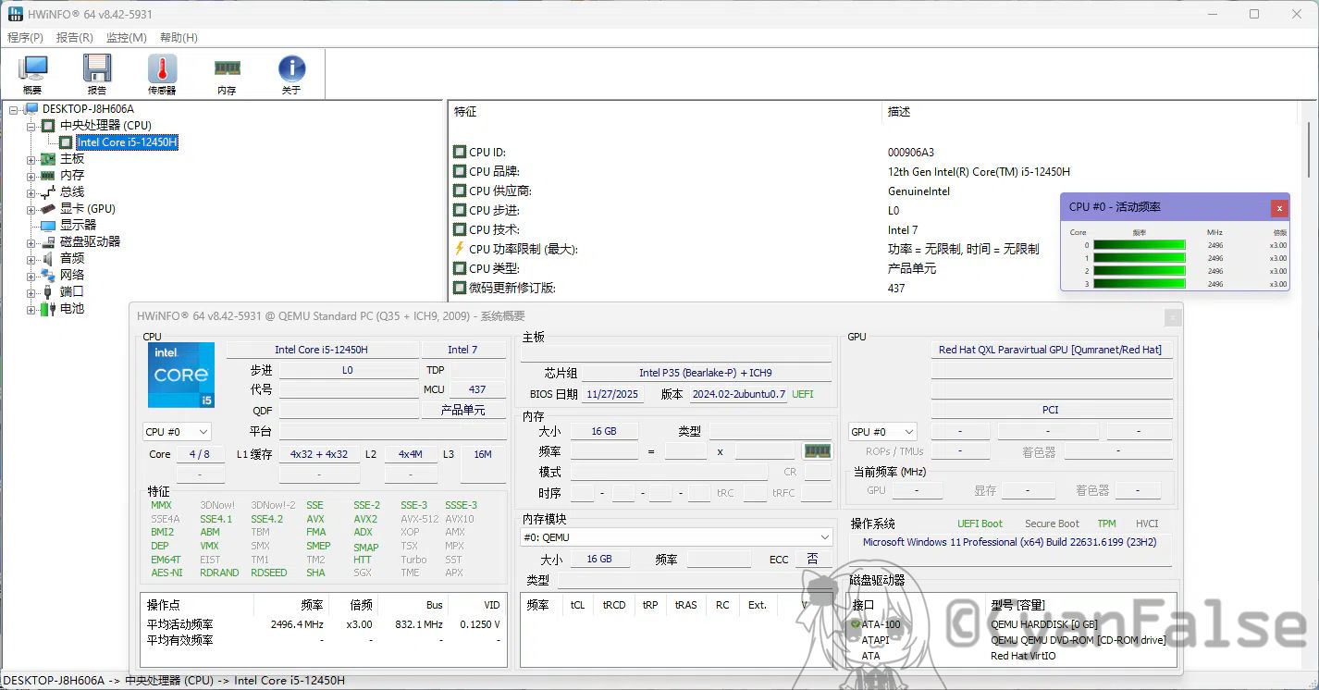Open the 程序(P) menu
Screen dimensions: 1319x690
point(25,38)
